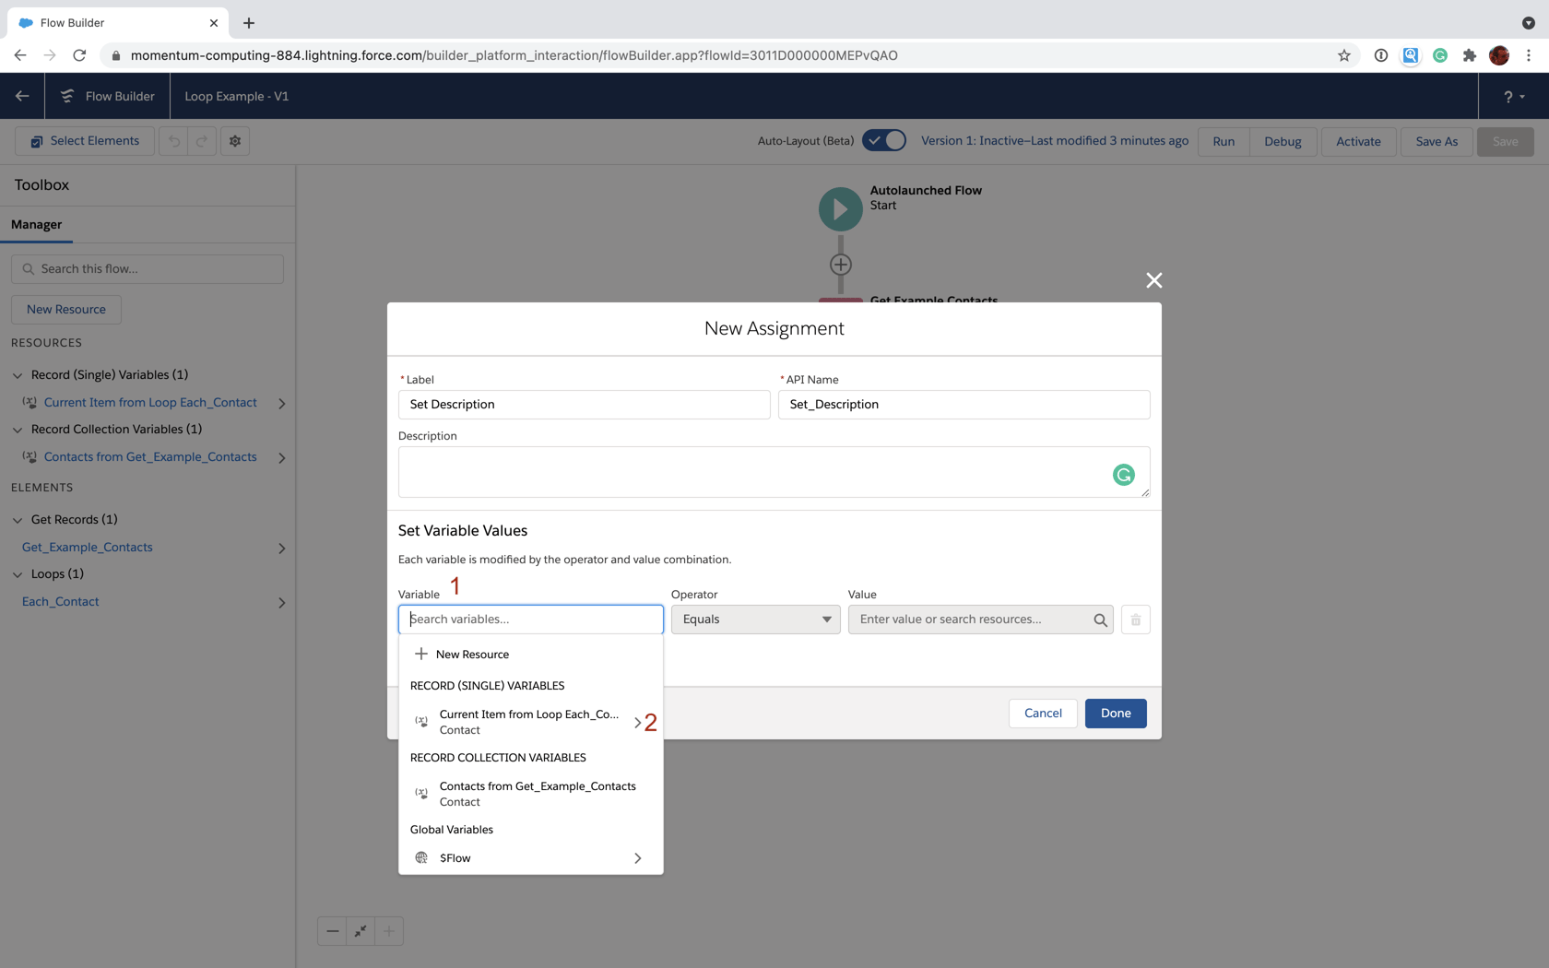Run the flow with the Run button
The height and width of the screenshot is (968, 1549).
click(1224, 141)
